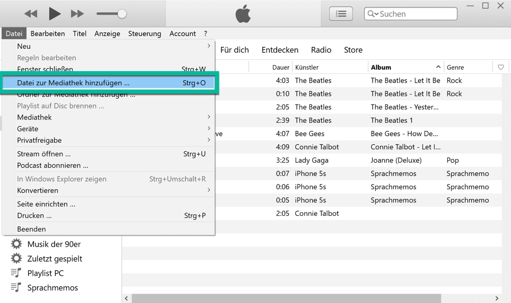Click album The Beatles 1

tap(392, 120)
